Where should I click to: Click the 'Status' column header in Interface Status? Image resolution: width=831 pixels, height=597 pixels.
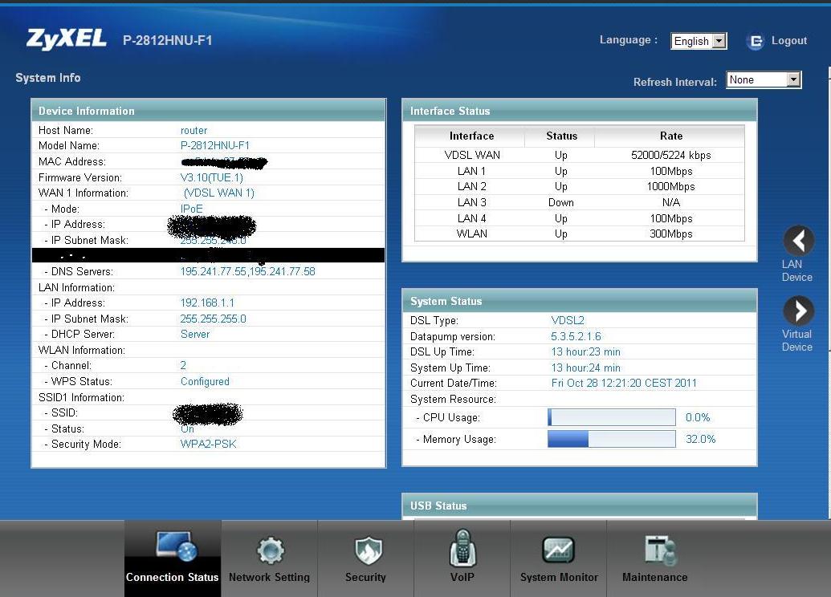click(562, 136)
